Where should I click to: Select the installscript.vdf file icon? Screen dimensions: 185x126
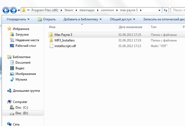[x=51, y=46]
